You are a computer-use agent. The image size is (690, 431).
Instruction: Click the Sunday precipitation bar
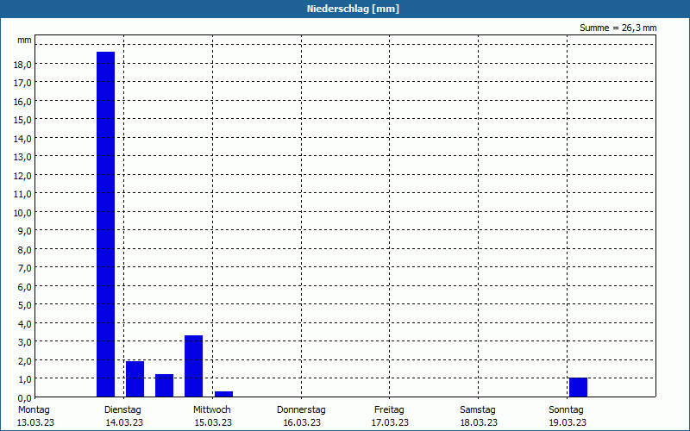point(578,387)
